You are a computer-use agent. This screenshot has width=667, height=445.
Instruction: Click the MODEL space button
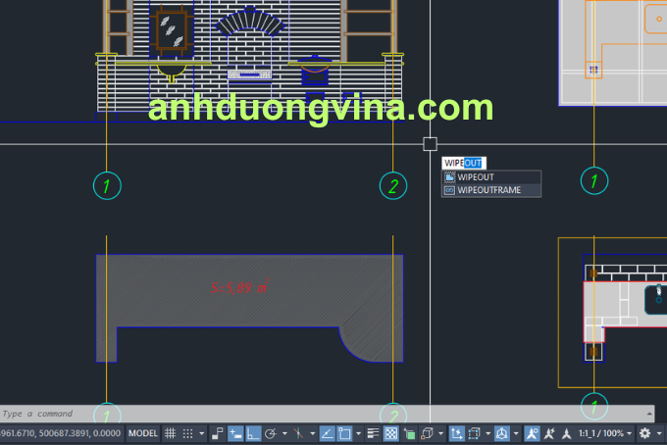tap(143, 433)
